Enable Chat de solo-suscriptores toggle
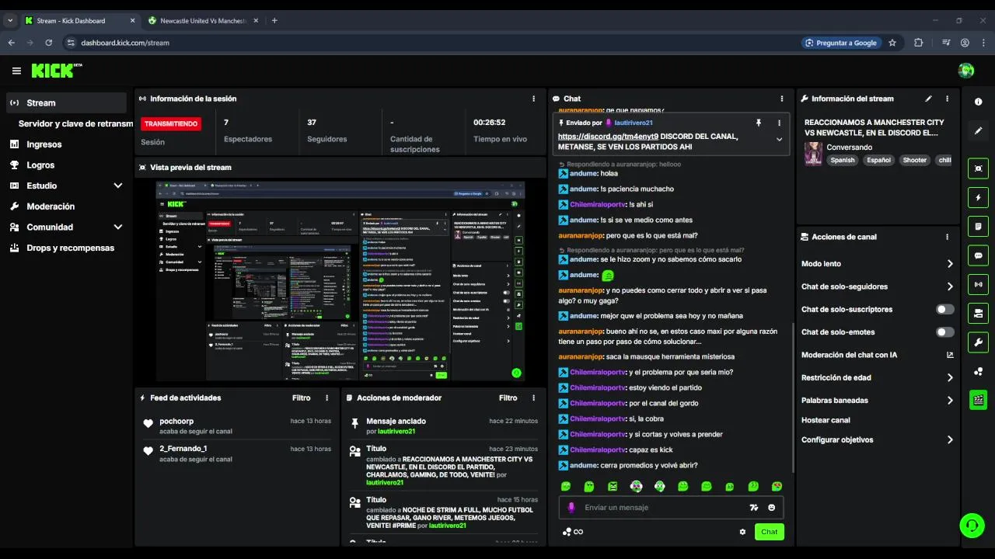Screen dimensions: 995x559 coord(945,309)
